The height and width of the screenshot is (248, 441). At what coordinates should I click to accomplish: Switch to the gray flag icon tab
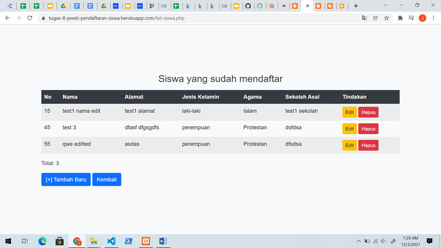152,6
